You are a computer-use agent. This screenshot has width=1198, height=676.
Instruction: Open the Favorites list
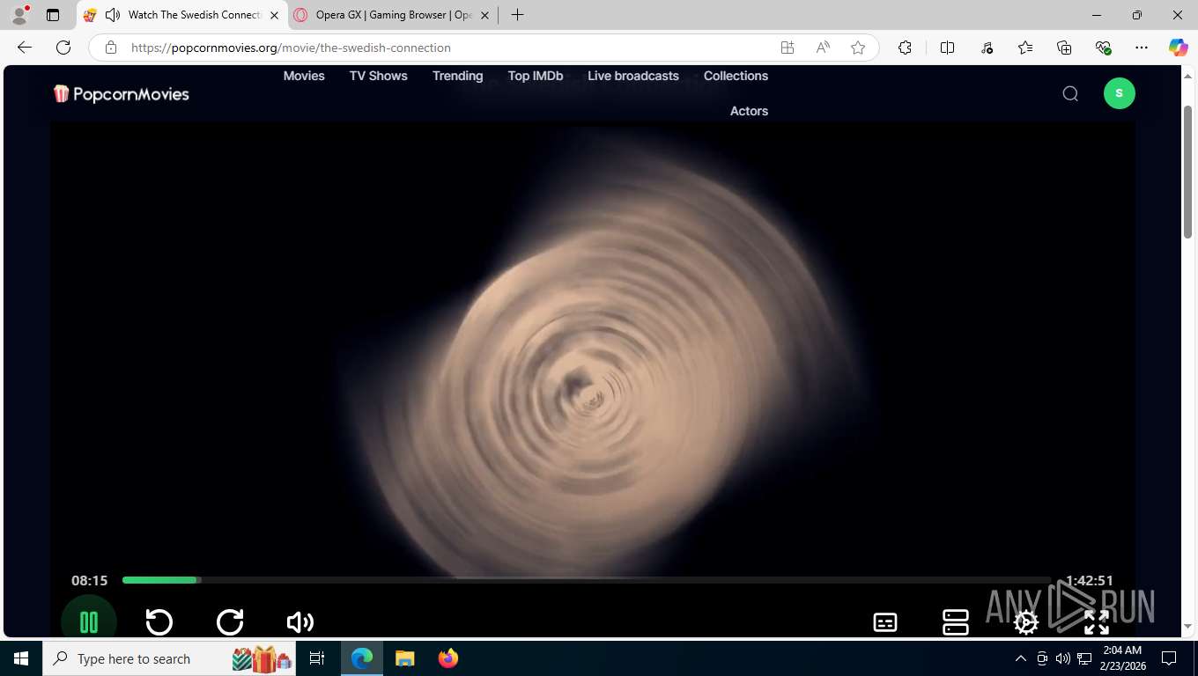coord(1025,48)
